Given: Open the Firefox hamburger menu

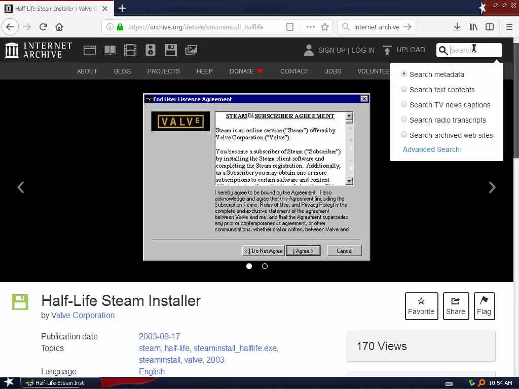Looking at the screenshot, I should coord(509,27).
